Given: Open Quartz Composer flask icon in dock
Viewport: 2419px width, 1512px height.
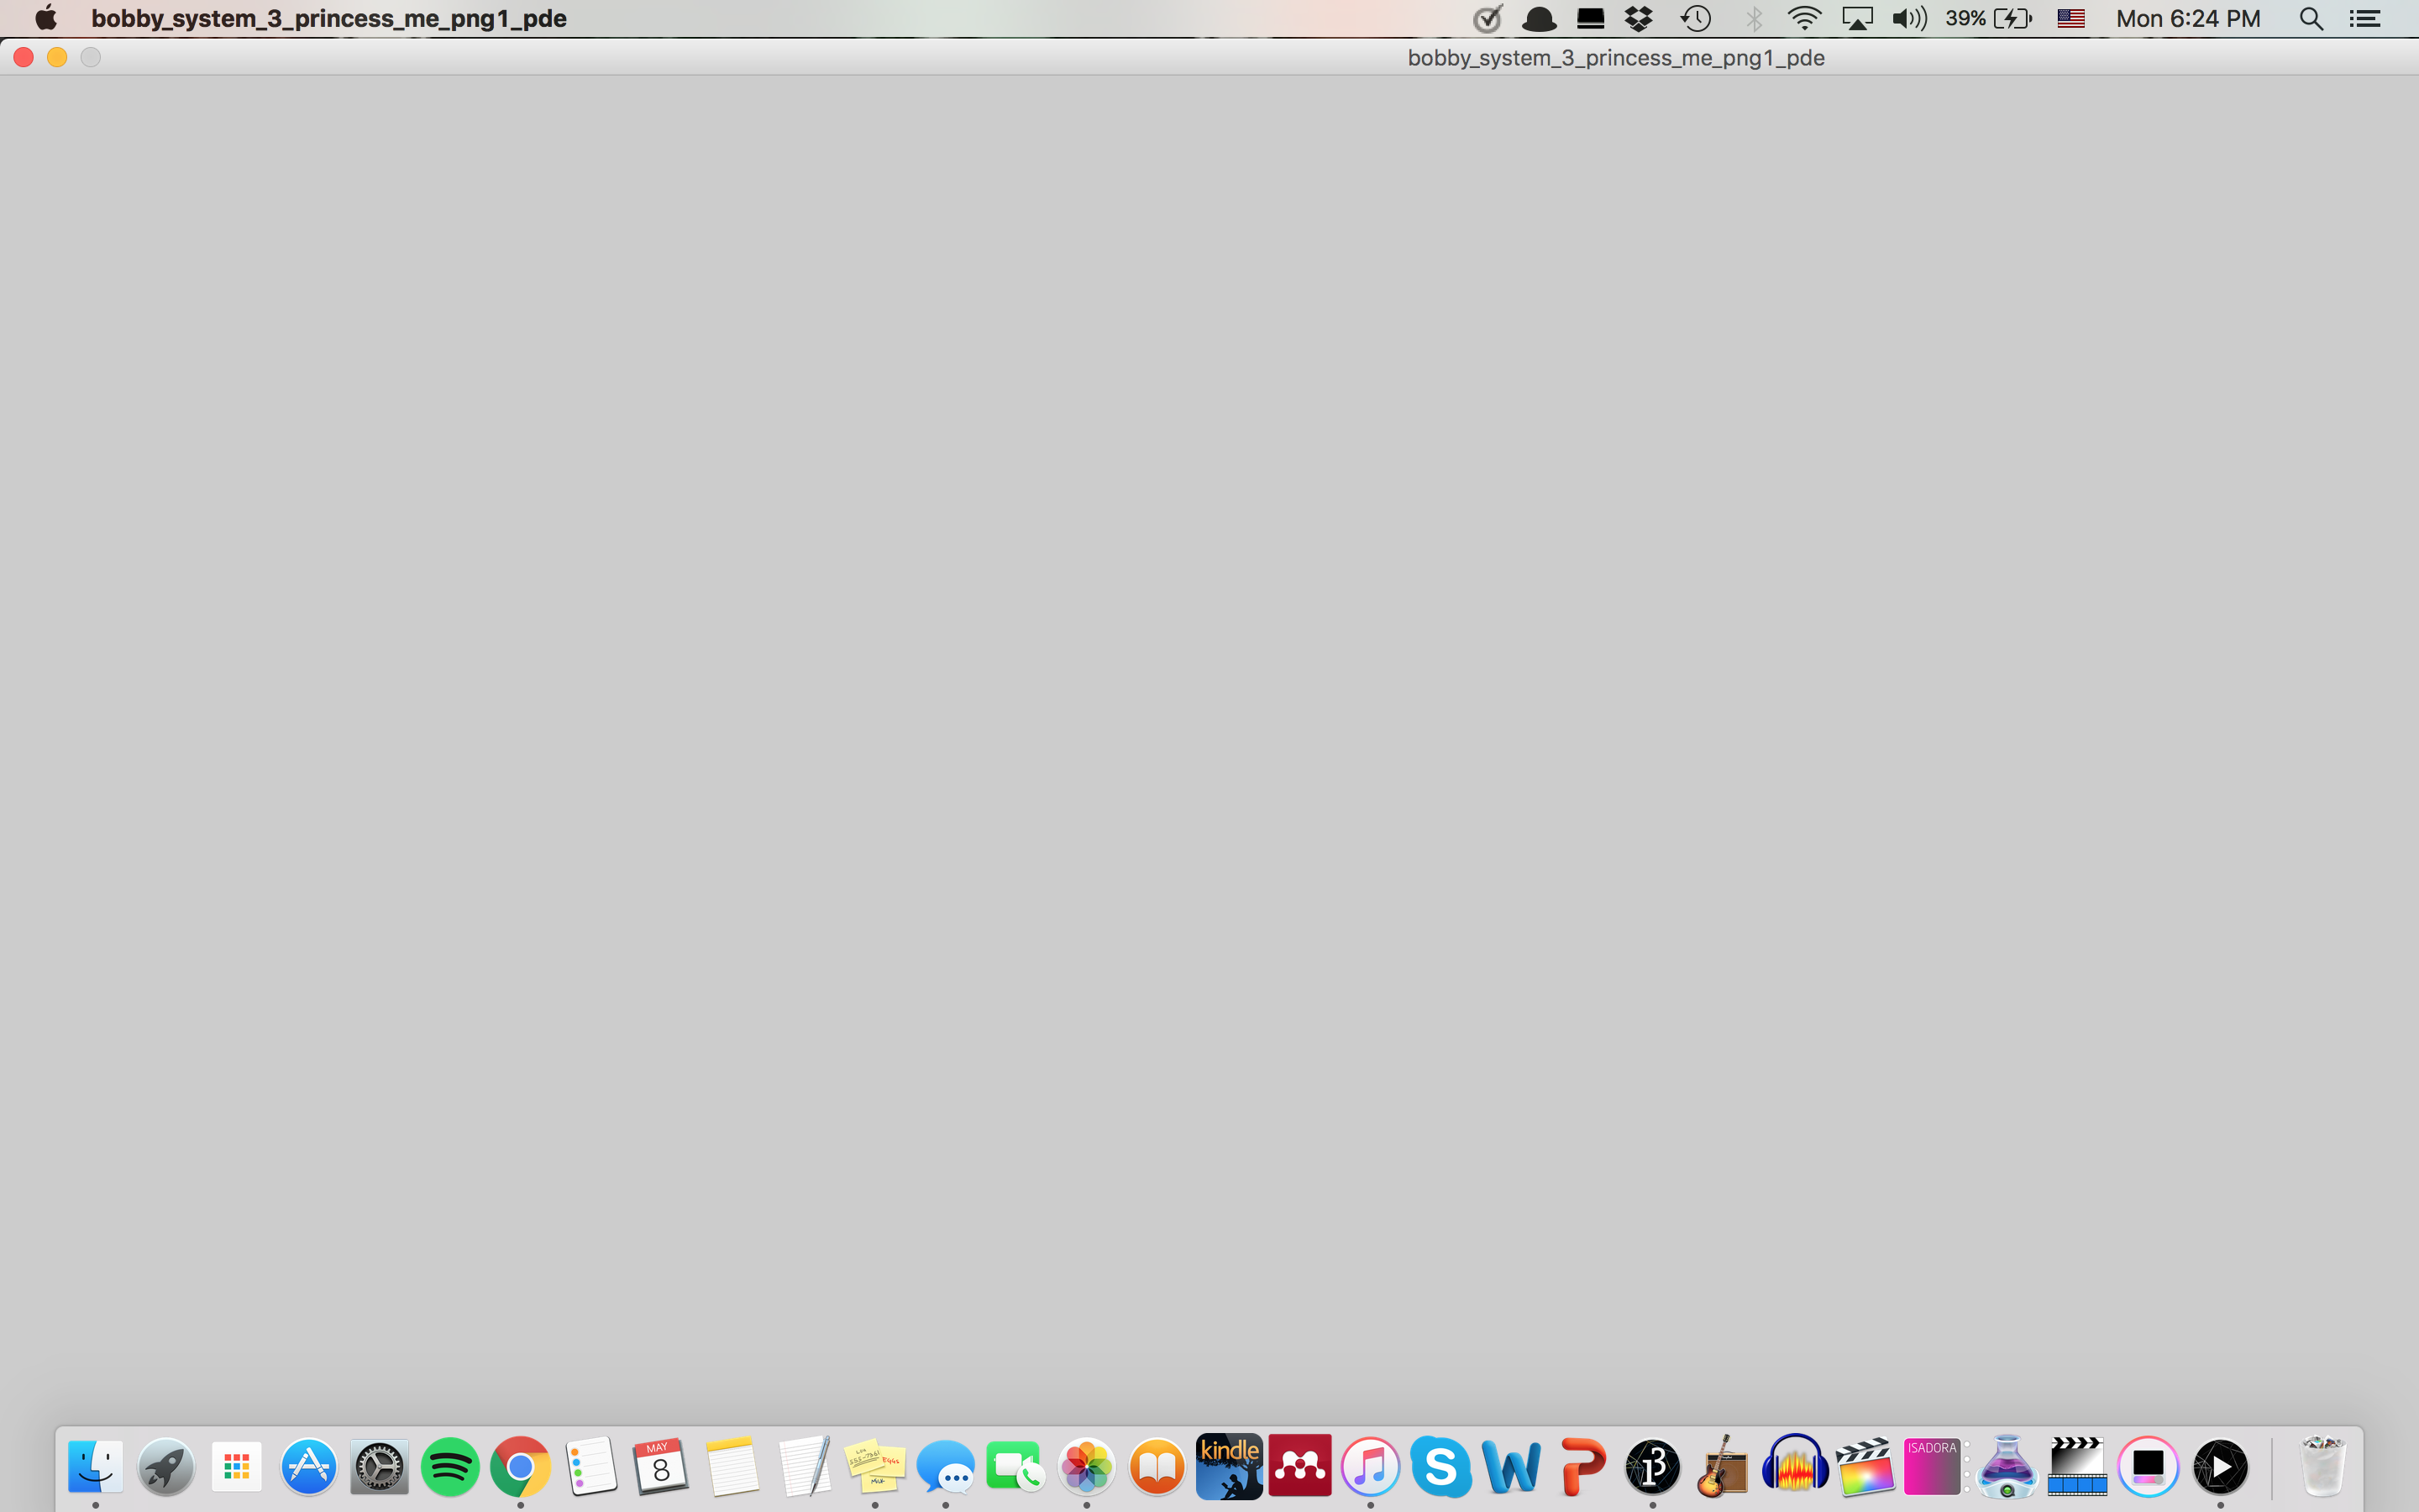Looking at the screenshot, I should click(2006, 1467).
